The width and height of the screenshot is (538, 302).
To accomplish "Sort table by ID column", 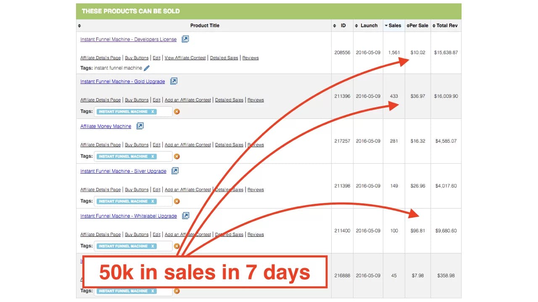I will [342, 26].
